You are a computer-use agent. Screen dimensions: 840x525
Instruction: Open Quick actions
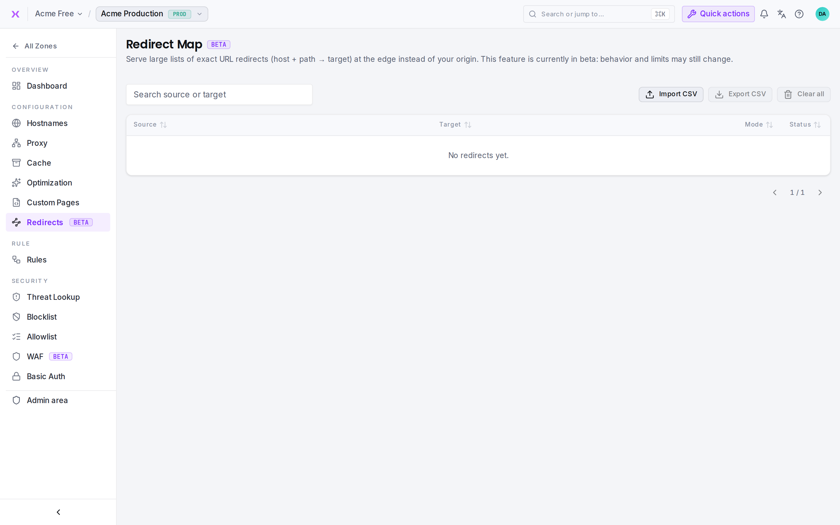(x=718, y=14)
